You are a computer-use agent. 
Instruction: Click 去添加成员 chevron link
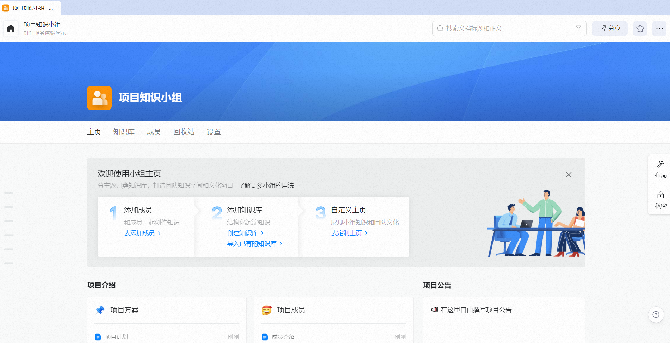[x=143, y=233]
